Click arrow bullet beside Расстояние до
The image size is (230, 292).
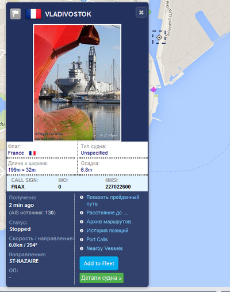coord(82,213)
